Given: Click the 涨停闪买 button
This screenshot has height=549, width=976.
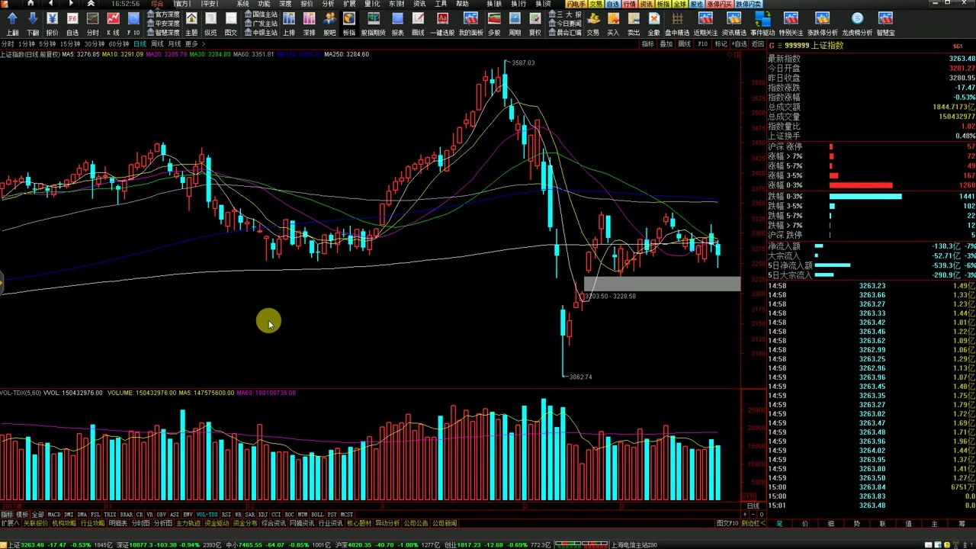Looking at the screenshot, I should (x=719, y=4).
